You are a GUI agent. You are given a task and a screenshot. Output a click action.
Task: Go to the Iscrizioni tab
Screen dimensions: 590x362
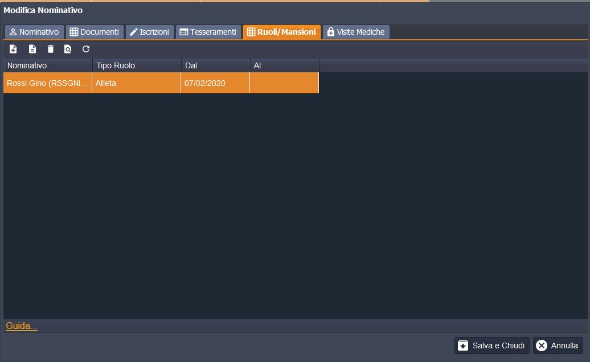tap(149, 32)
